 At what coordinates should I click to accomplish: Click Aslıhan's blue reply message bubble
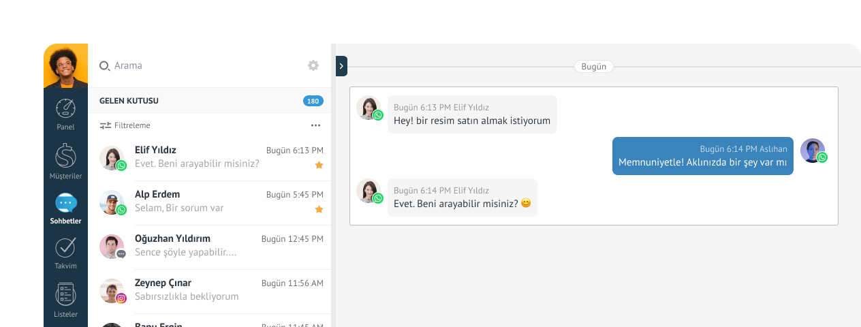(x=702, y=156)
